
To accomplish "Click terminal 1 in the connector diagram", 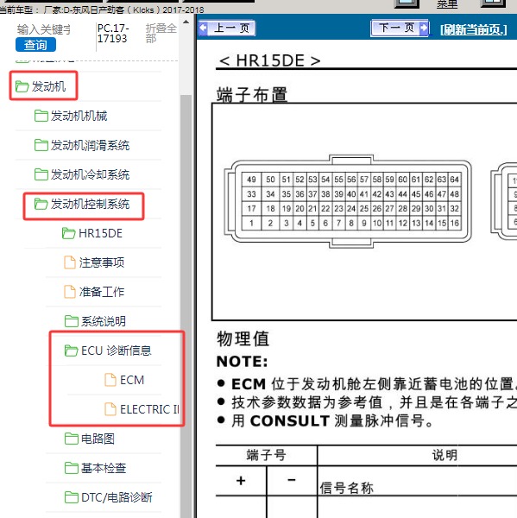I will coord(251,223).
